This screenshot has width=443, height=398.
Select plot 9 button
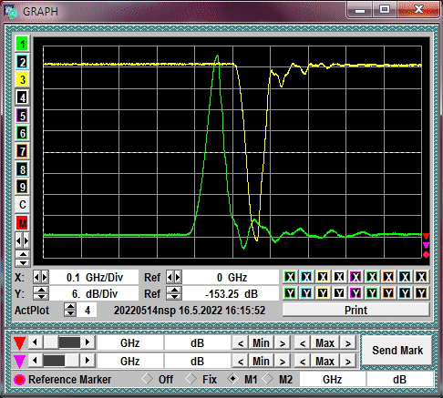coord(22,187)
